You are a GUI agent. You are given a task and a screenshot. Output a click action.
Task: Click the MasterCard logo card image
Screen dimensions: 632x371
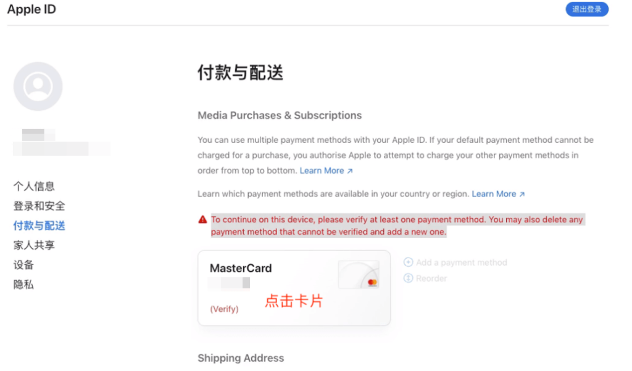[x=359, y=274]
